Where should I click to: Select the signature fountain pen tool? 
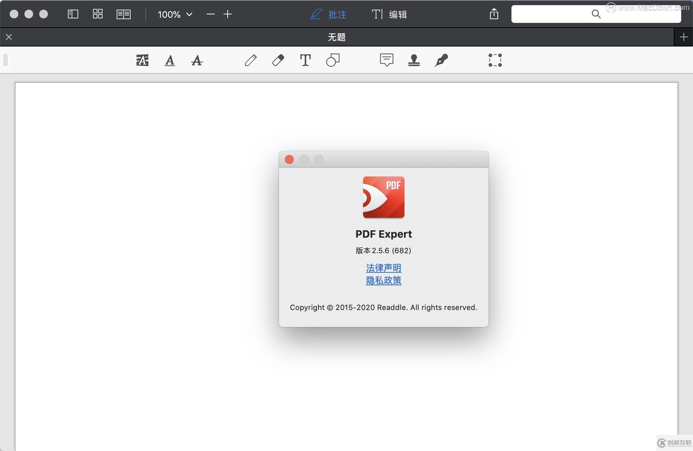click(x=441, y=60)
